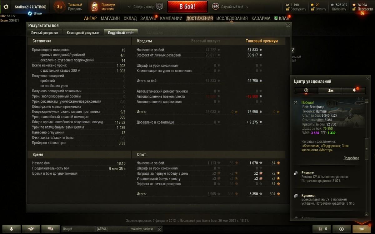
Task: Open the Подробнее link in victory notification
Action: (351, 158)
